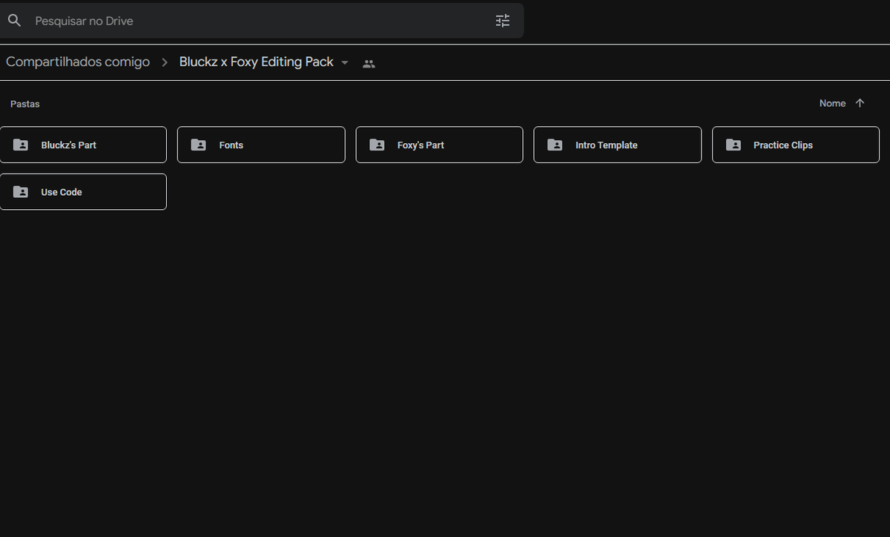Expand the folder name dropdown arrow
Viewport: 890px width, 537px height.
[345, 63]
